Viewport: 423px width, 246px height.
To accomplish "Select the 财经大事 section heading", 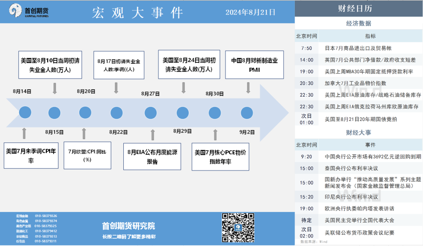I will pos(358,132).
